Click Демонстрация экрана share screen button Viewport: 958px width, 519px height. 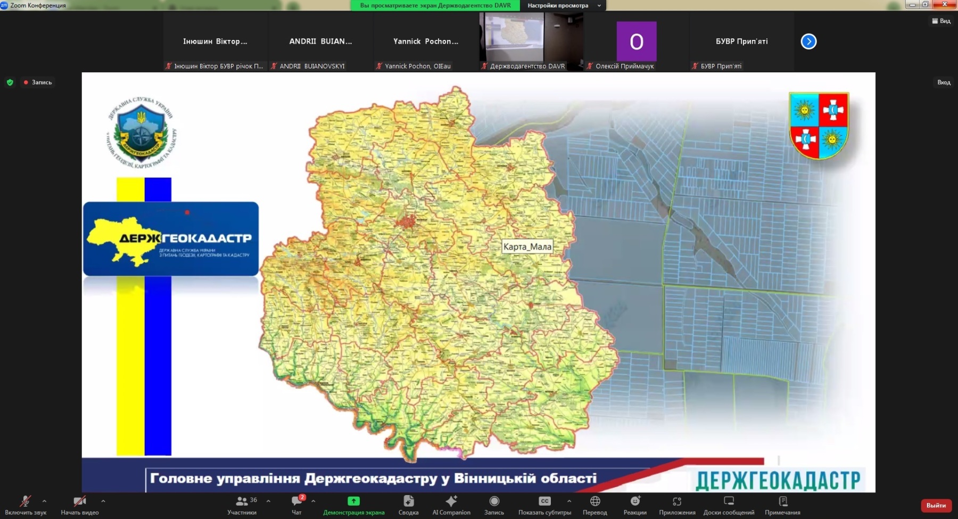353,501
